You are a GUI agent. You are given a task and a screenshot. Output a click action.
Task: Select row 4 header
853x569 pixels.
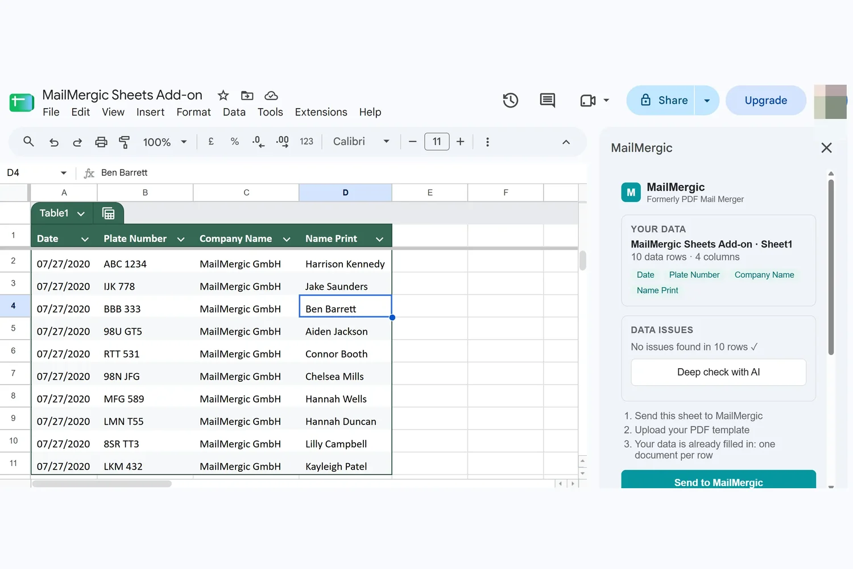click(14, 306)
